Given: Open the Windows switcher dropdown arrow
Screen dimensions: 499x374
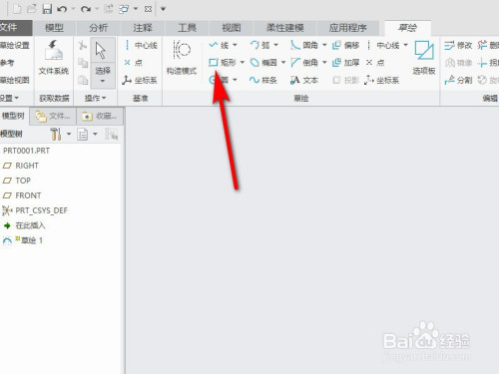Looking at the screenshot, I should pyautogui.click(x=136, y=9).
